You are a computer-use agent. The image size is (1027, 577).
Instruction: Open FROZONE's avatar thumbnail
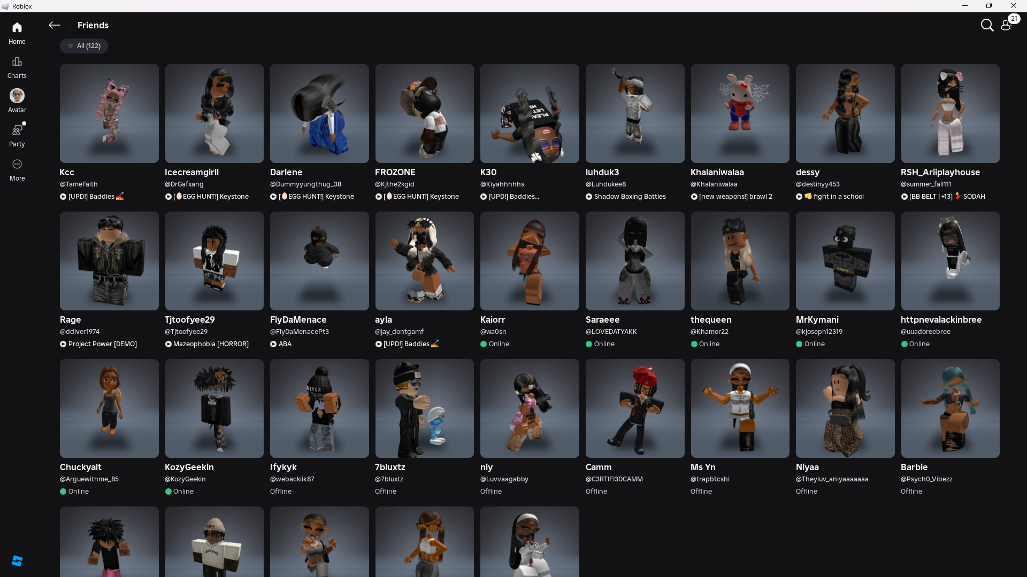(424, 113)
